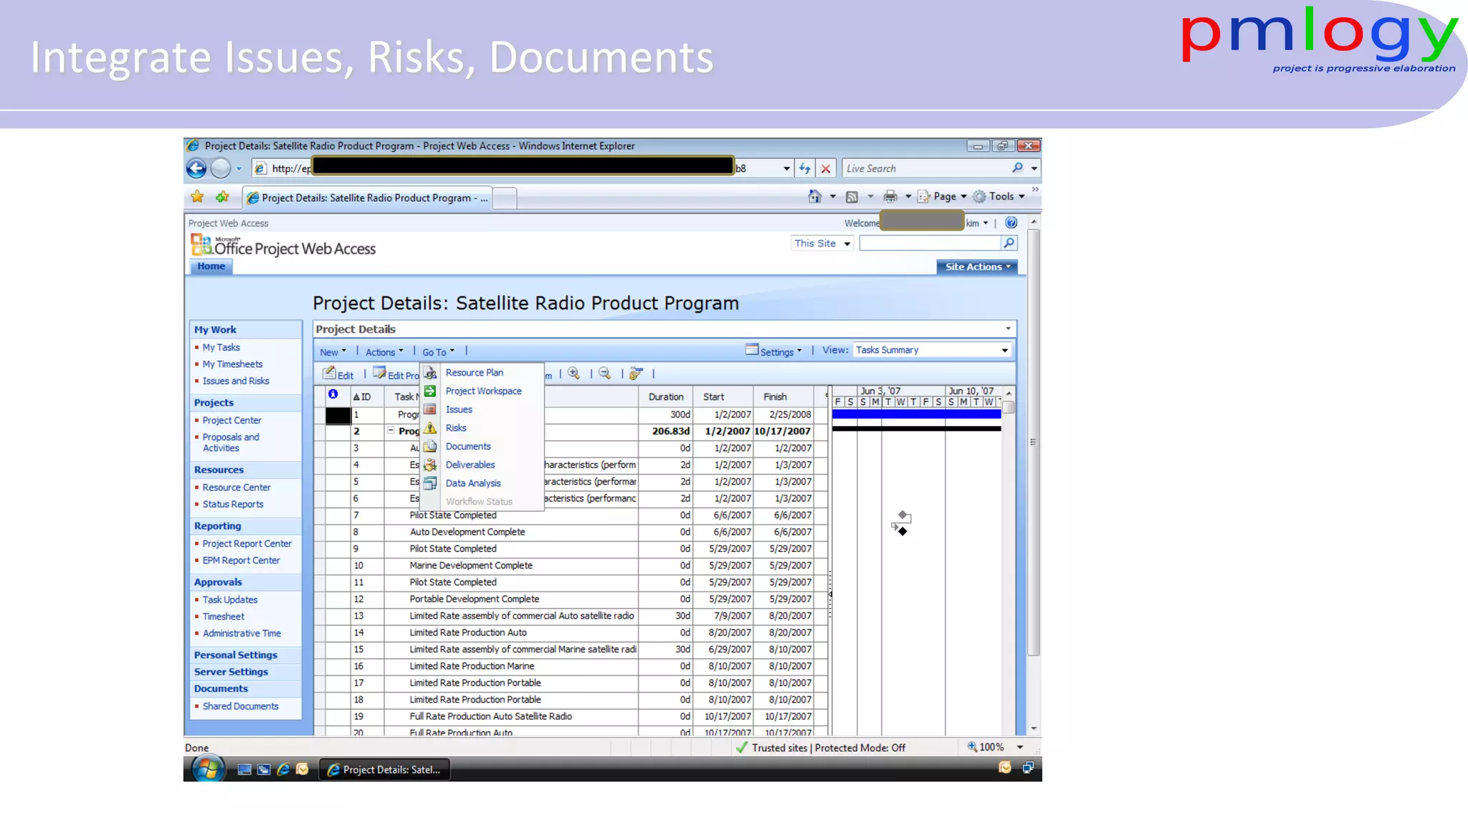Click the site search text box
The image size is (1468, 826).
click(x=930, y=243)
